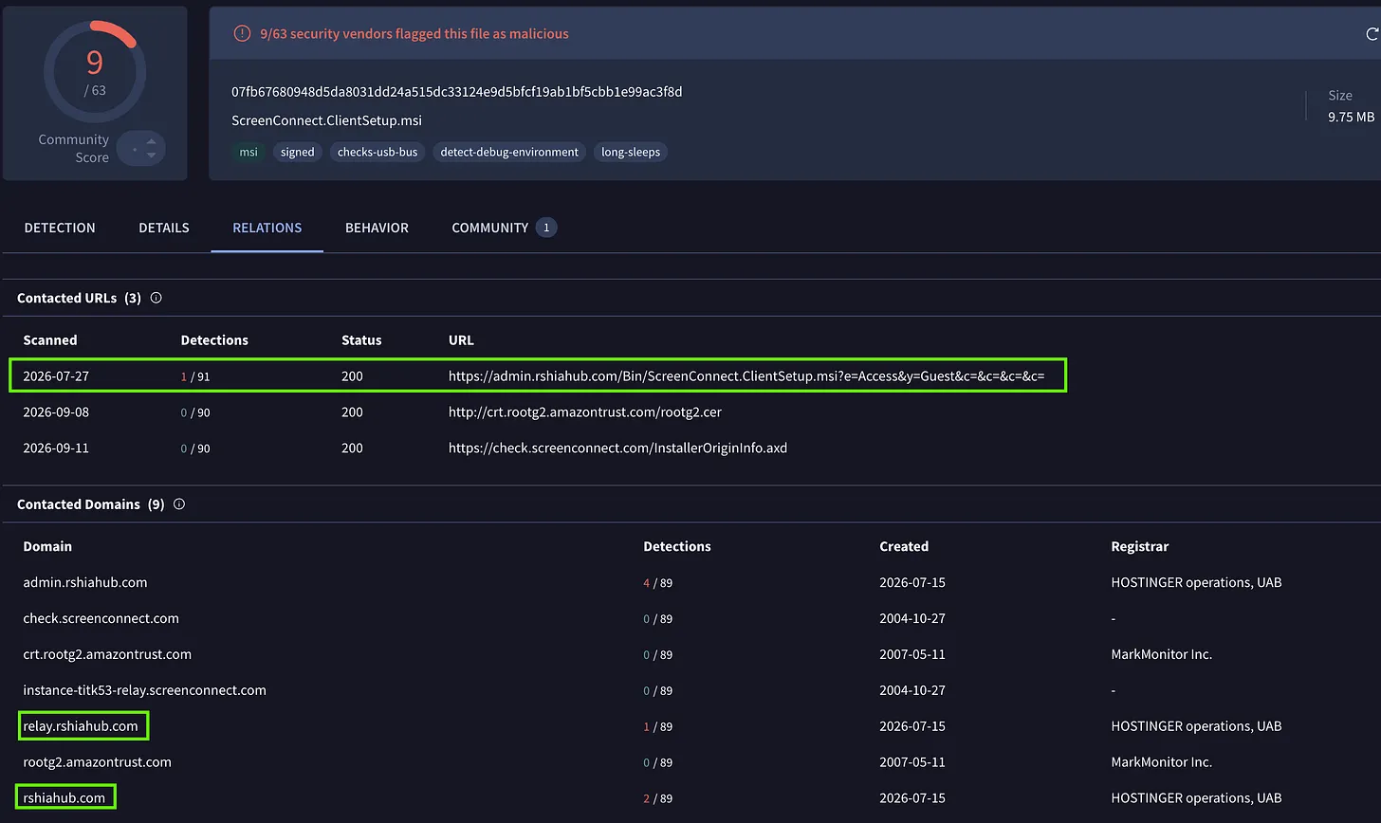Click the Community count badge
The height and width of the screenshot is (823, 1381).
click(x=546, y=228)
